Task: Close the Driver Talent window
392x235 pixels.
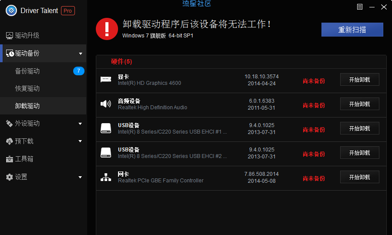Action: [384, 7]
